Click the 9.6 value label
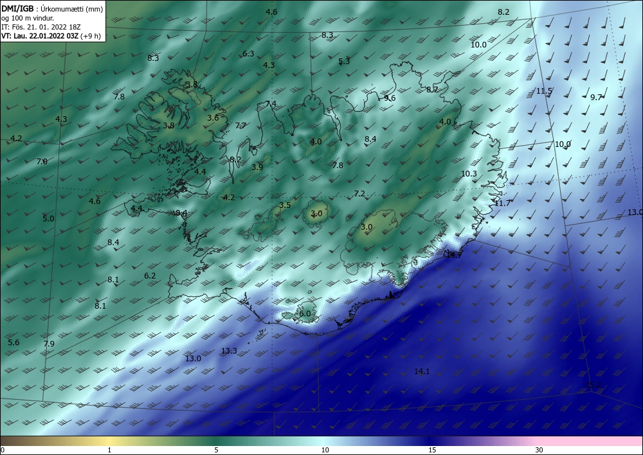The image size is (643, 455). click(390, 98)
